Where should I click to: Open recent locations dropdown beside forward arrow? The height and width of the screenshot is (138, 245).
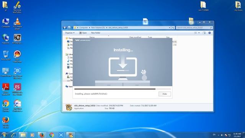click(72, 28)
